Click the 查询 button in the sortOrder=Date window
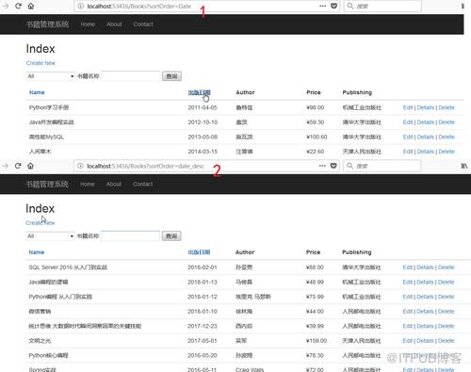 tap(171, 76)
